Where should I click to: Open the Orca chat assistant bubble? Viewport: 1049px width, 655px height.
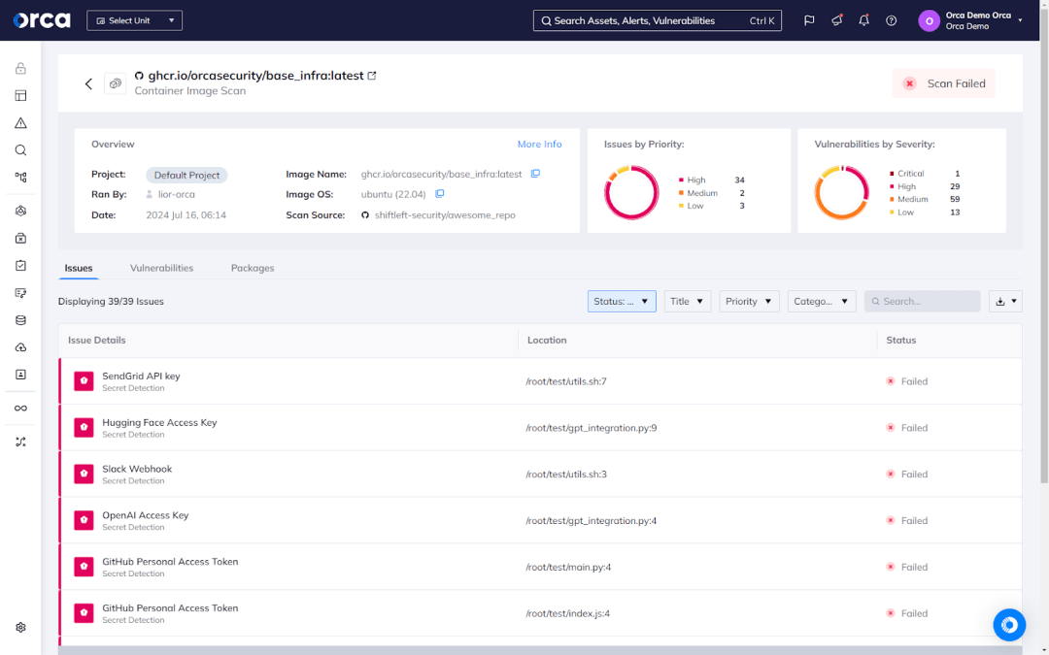[1009, 625]
